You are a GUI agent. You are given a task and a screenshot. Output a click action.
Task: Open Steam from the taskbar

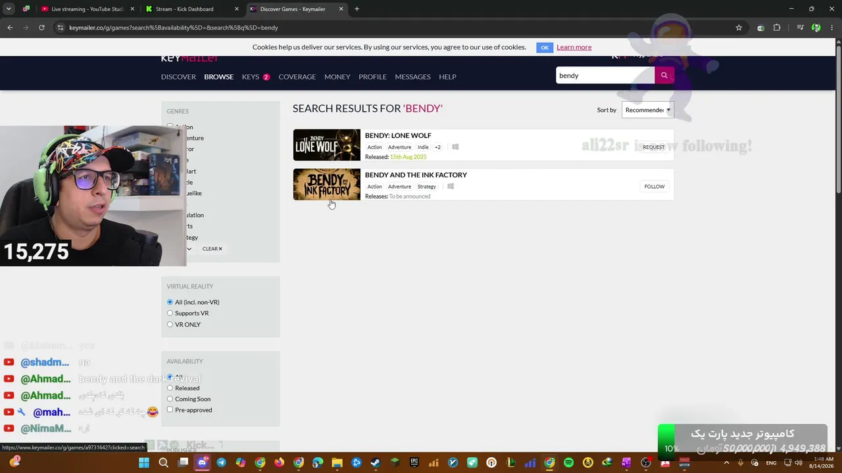pyautogui.click(x=376, y=462)
